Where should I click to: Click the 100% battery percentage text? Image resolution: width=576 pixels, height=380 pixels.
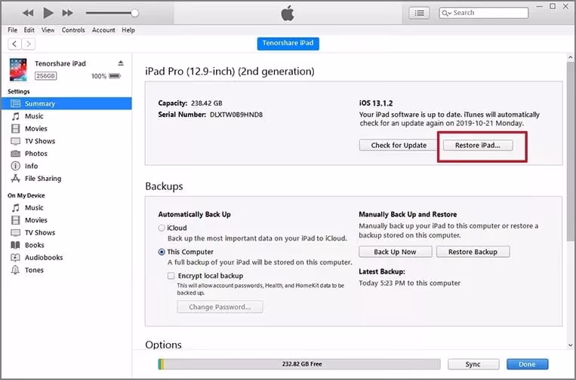pyautogui.click(x=99, y=76)
